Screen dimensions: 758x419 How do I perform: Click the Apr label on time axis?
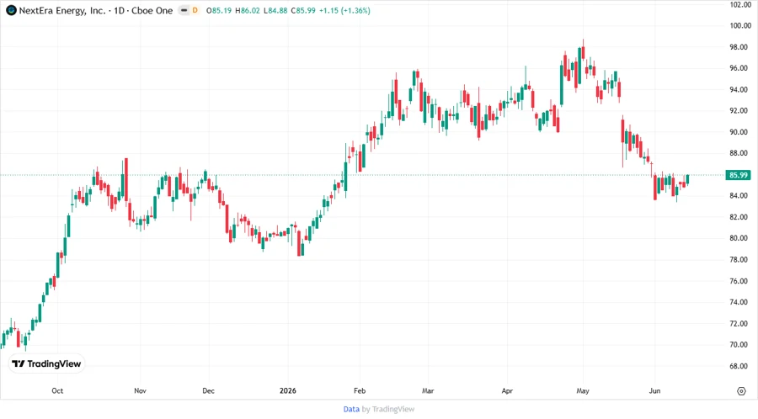click(507, 390)
